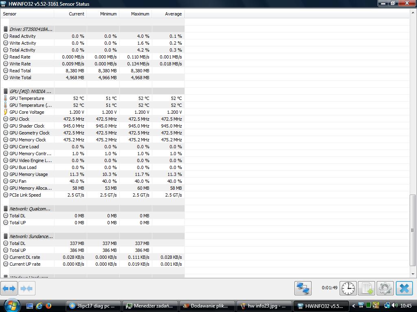The image size is (417, 312).
Task: Select the Write Total row label
Action: click(20, 78)
